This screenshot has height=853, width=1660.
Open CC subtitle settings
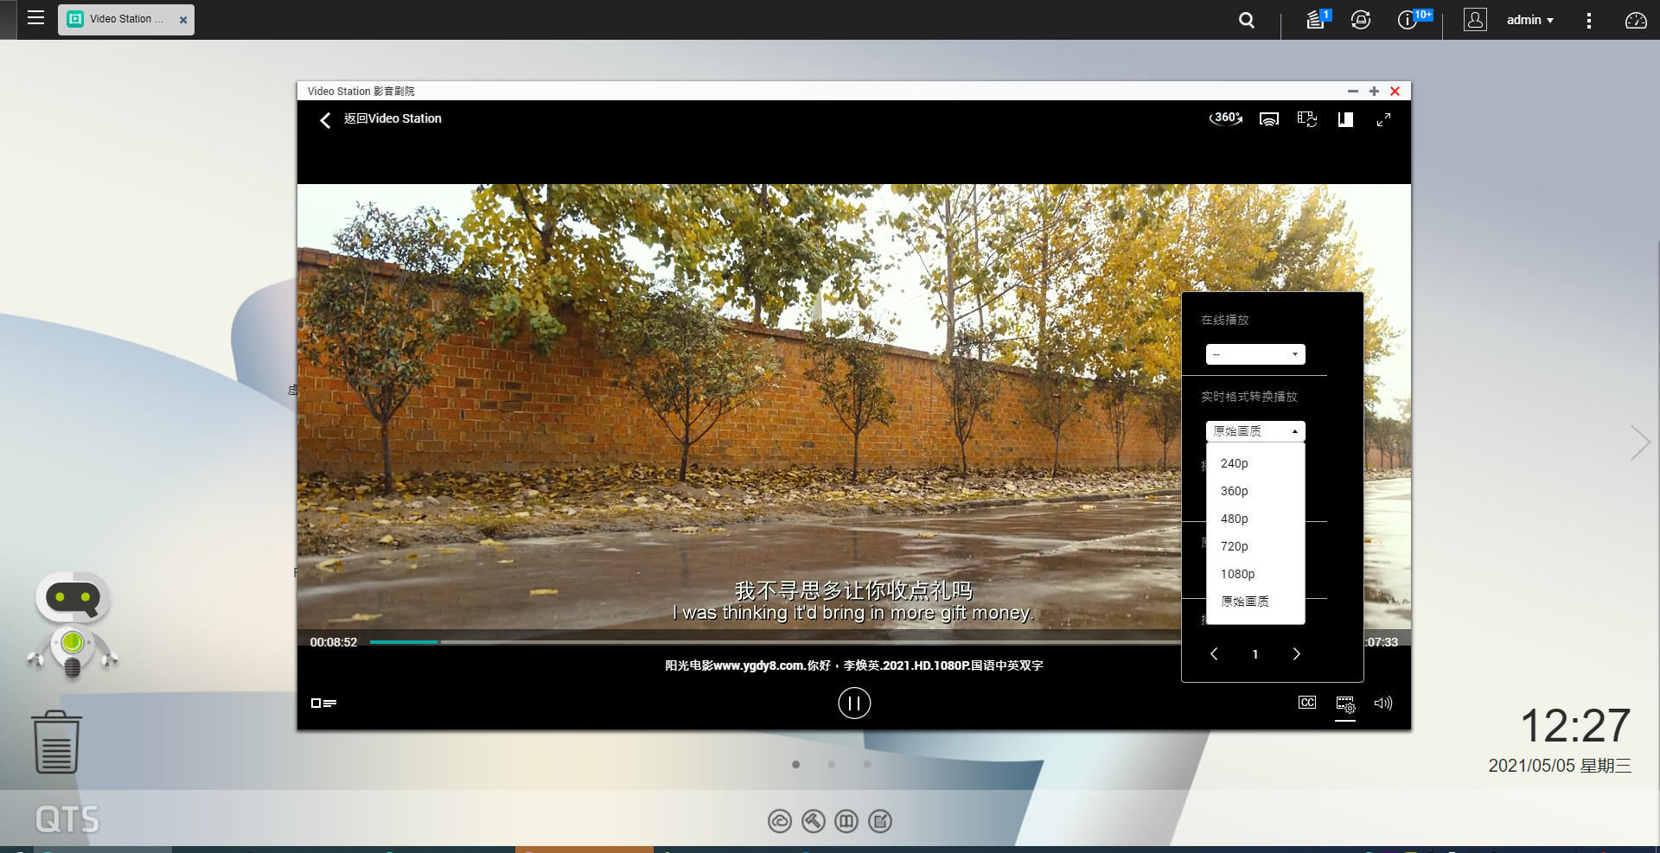(1307, 703)
